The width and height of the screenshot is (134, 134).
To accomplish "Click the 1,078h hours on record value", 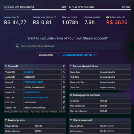I will coord(70,22).
